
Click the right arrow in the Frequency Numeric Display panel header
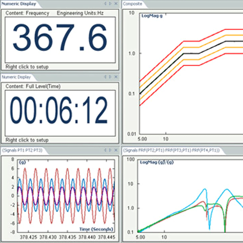click(110, 3)
